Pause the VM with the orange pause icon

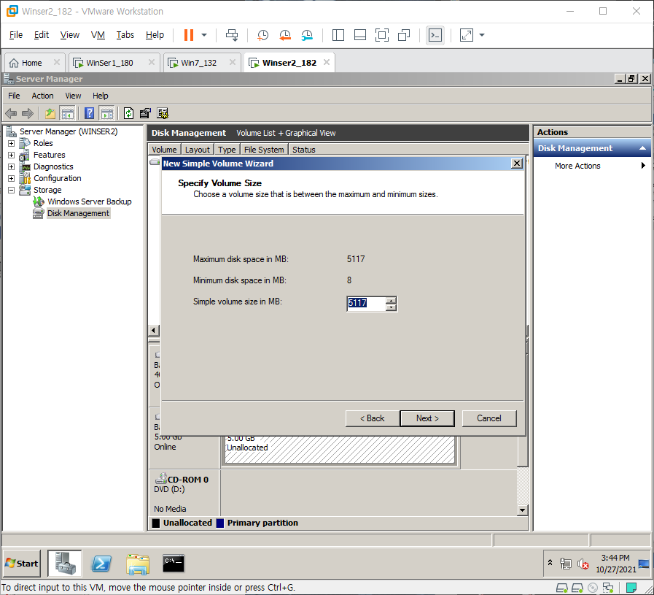(x=189, y=35)
